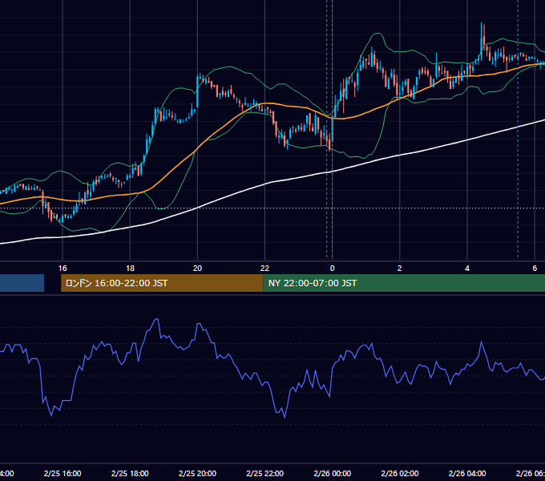Click the ロンドン 16:00-22:00 JST session bar

(x=162, y=283)
